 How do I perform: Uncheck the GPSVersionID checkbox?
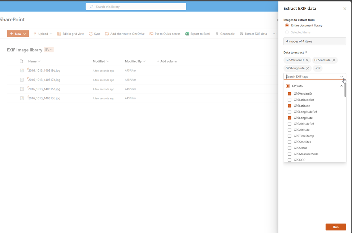289,93
